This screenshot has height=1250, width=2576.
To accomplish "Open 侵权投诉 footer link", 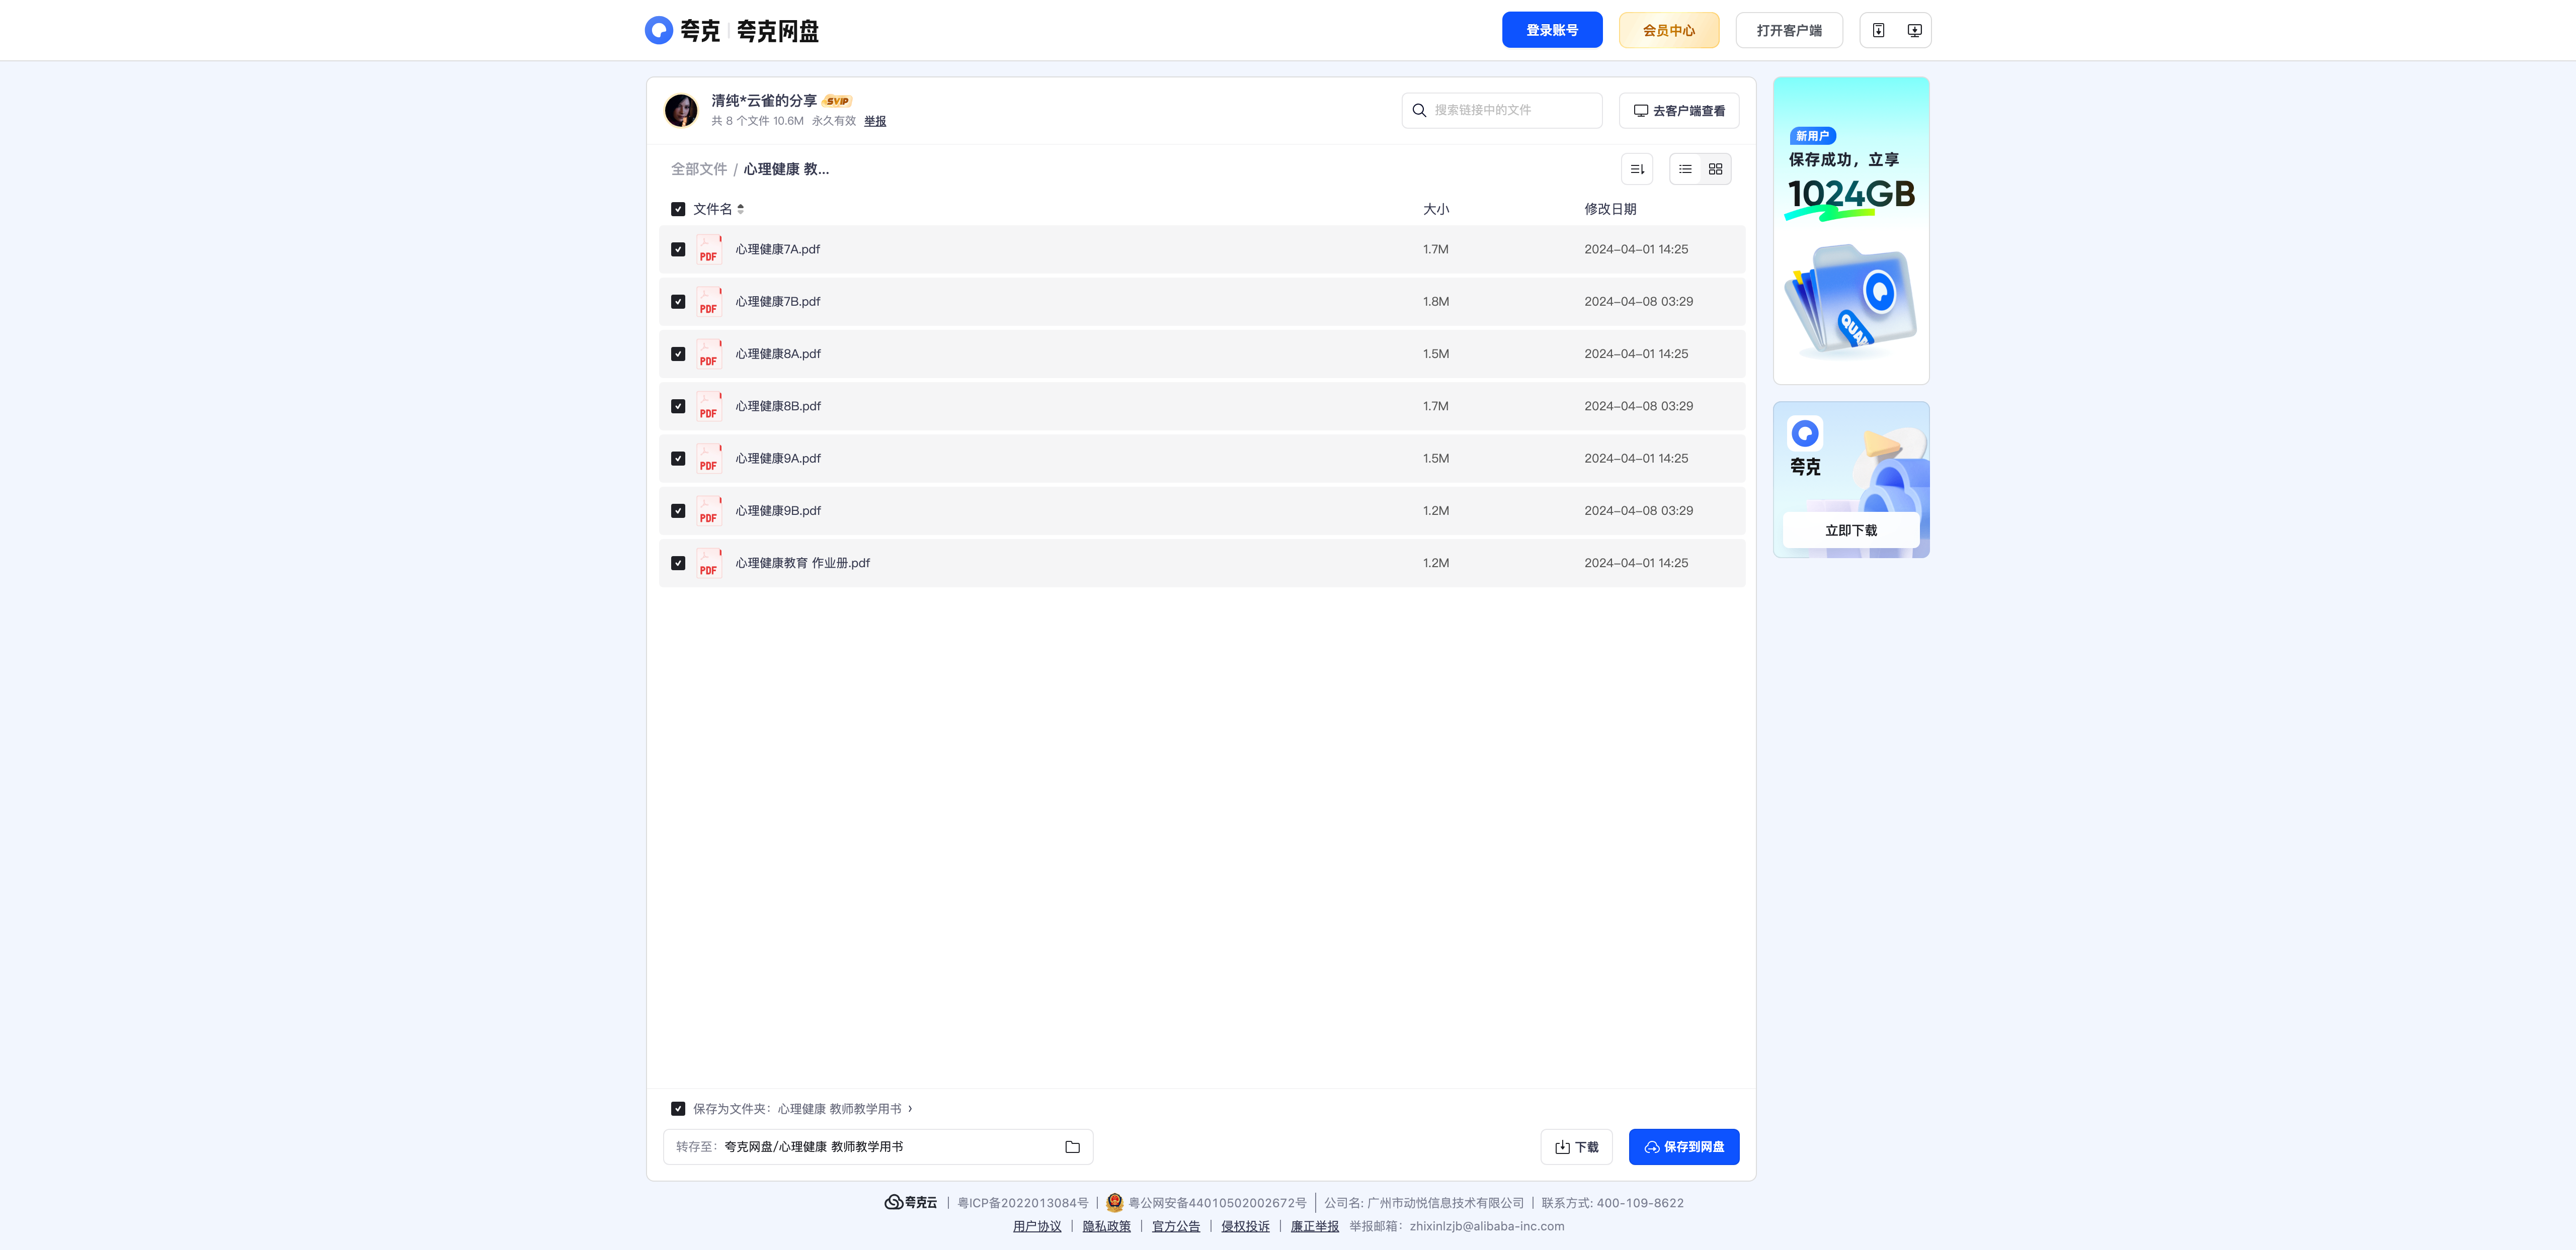I will 1245,1226.
